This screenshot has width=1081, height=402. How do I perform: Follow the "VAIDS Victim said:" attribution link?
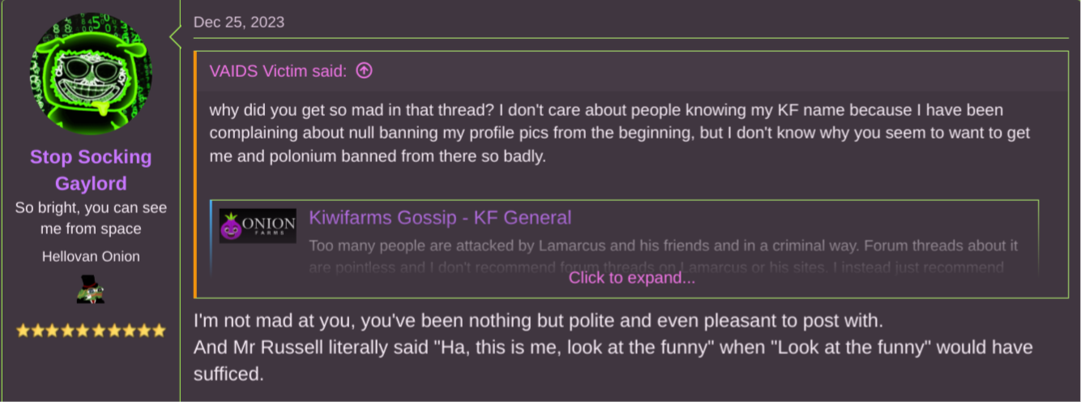(x=278, y=71)
